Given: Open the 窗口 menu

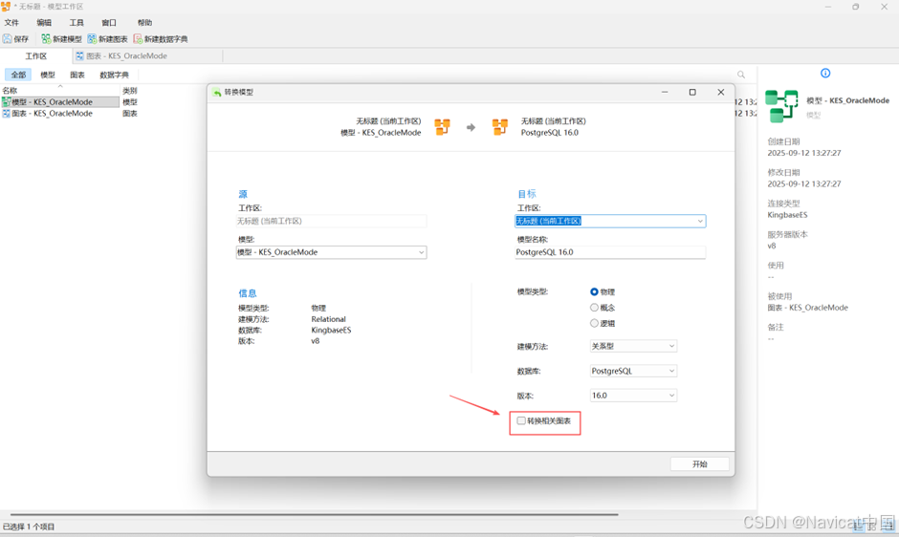Looking at the screenshot, I should click(x=109, y=23).
